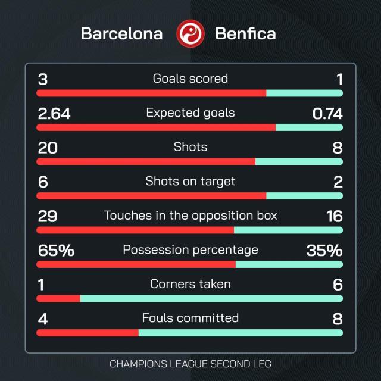381x381 pixels.
Task: Click the Benfica team name
Action: 245,34
